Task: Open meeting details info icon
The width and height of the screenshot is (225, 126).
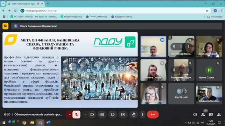Action: tap(195, 114)
